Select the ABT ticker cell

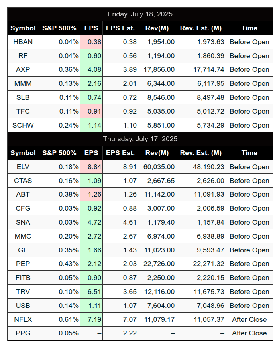click(x=23, y=194)
